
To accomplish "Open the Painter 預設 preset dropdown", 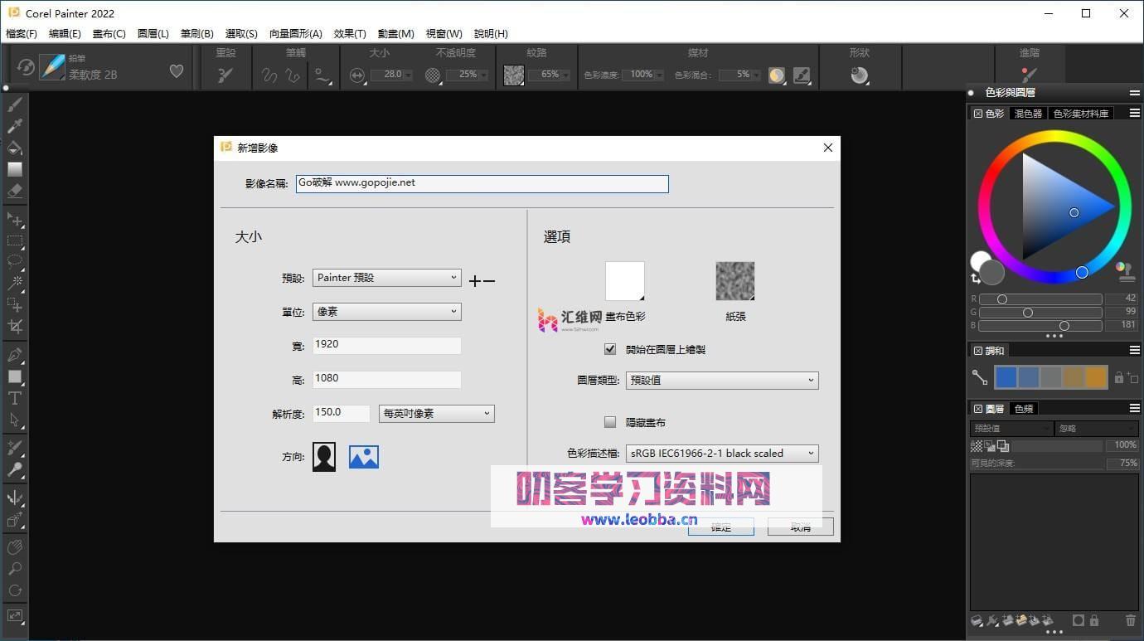I will pos(386,278).
